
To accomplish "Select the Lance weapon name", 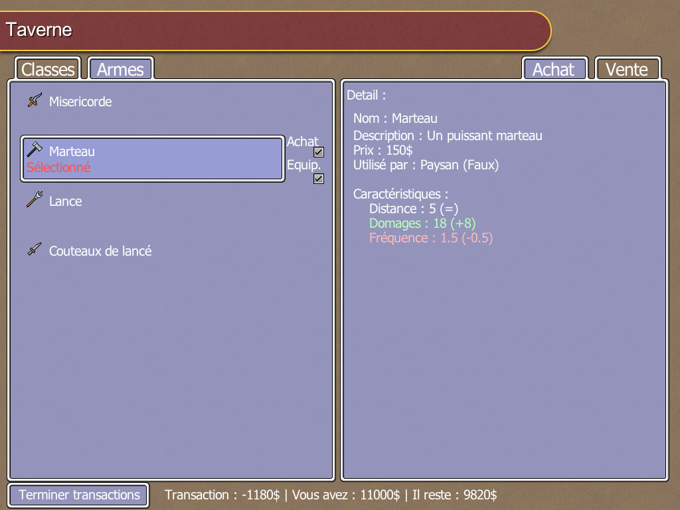I will pyautogui.click(x=66, y=201).
